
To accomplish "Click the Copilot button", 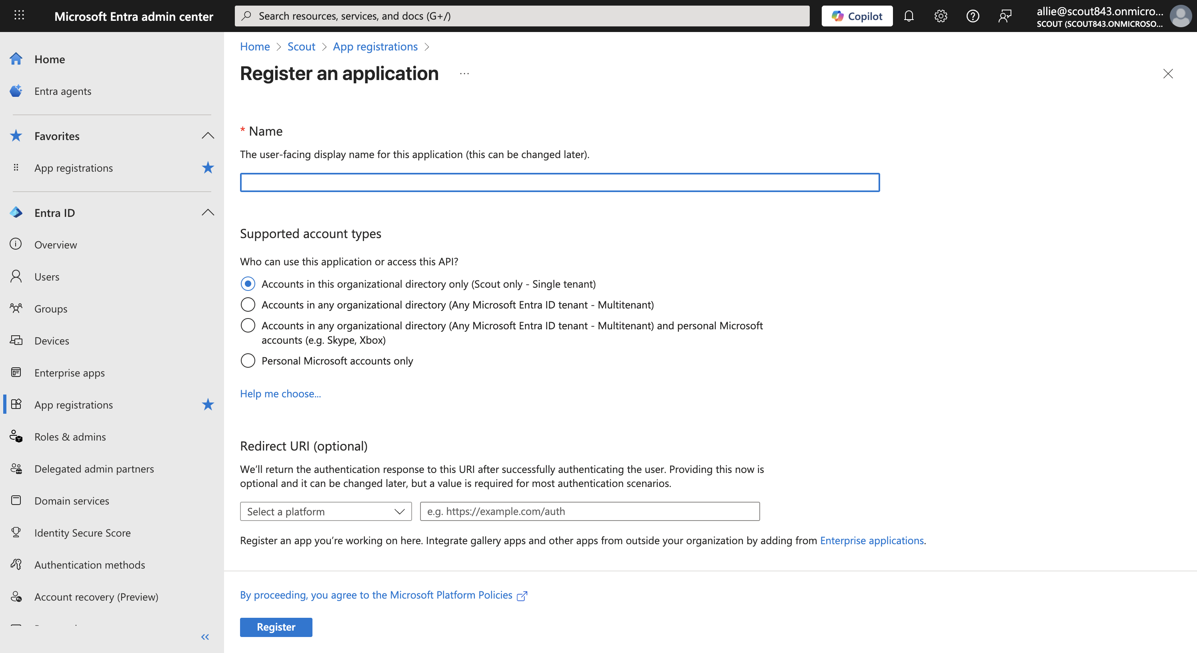I will click(x=857, y=16).
